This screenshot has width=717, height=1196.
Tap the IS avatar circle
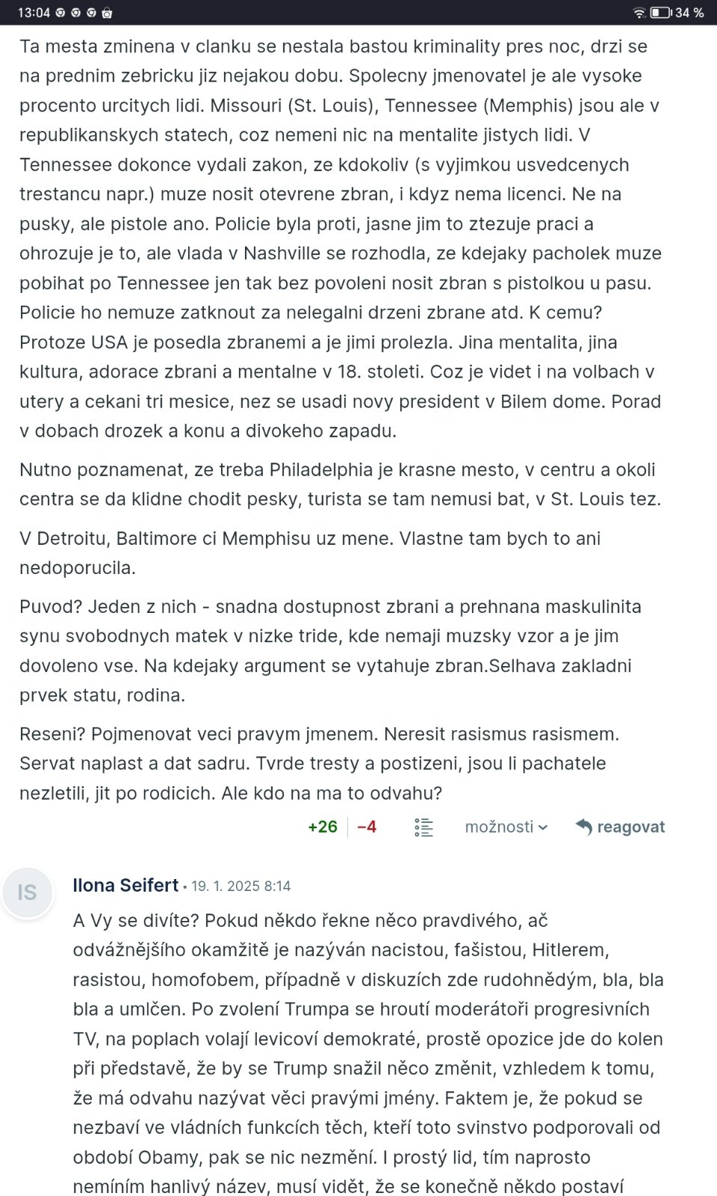click(28, 893)
